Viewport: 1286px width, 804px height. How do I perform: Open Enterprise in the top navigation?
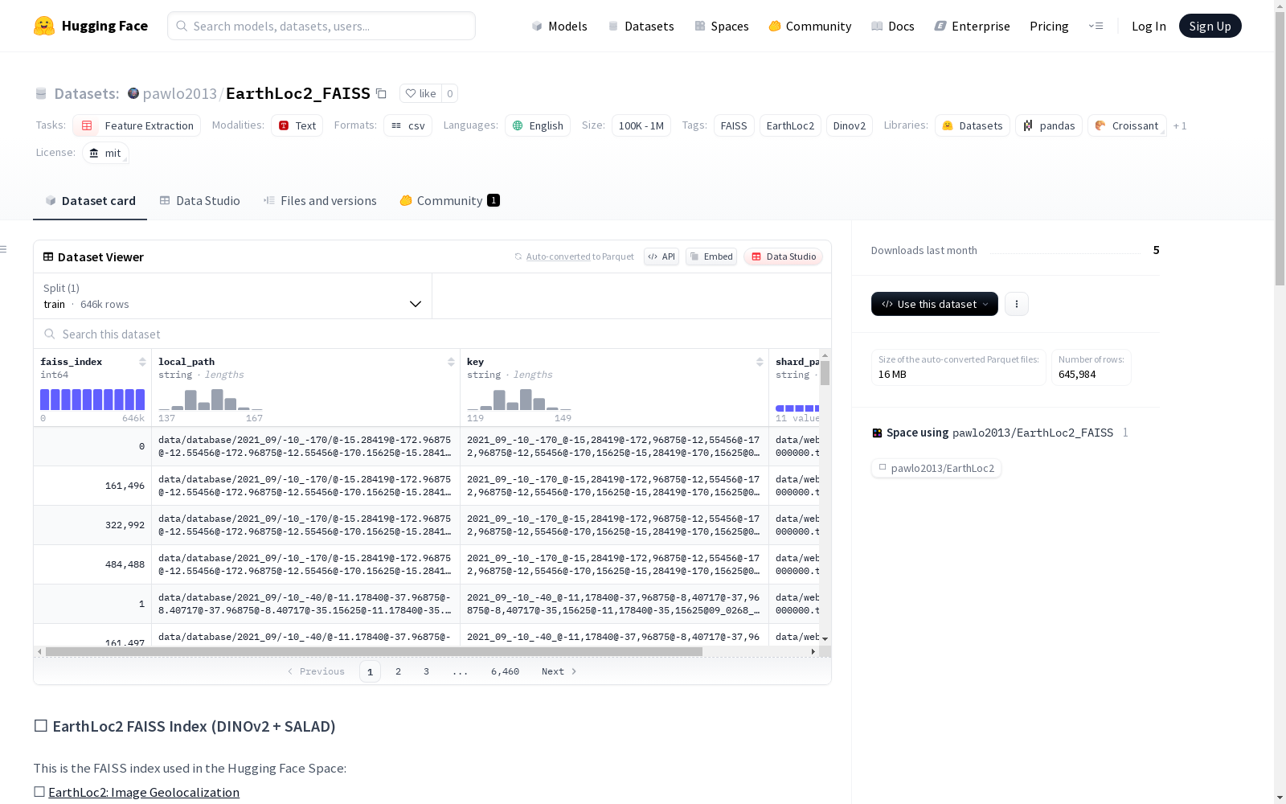click(x=973, y=26)
